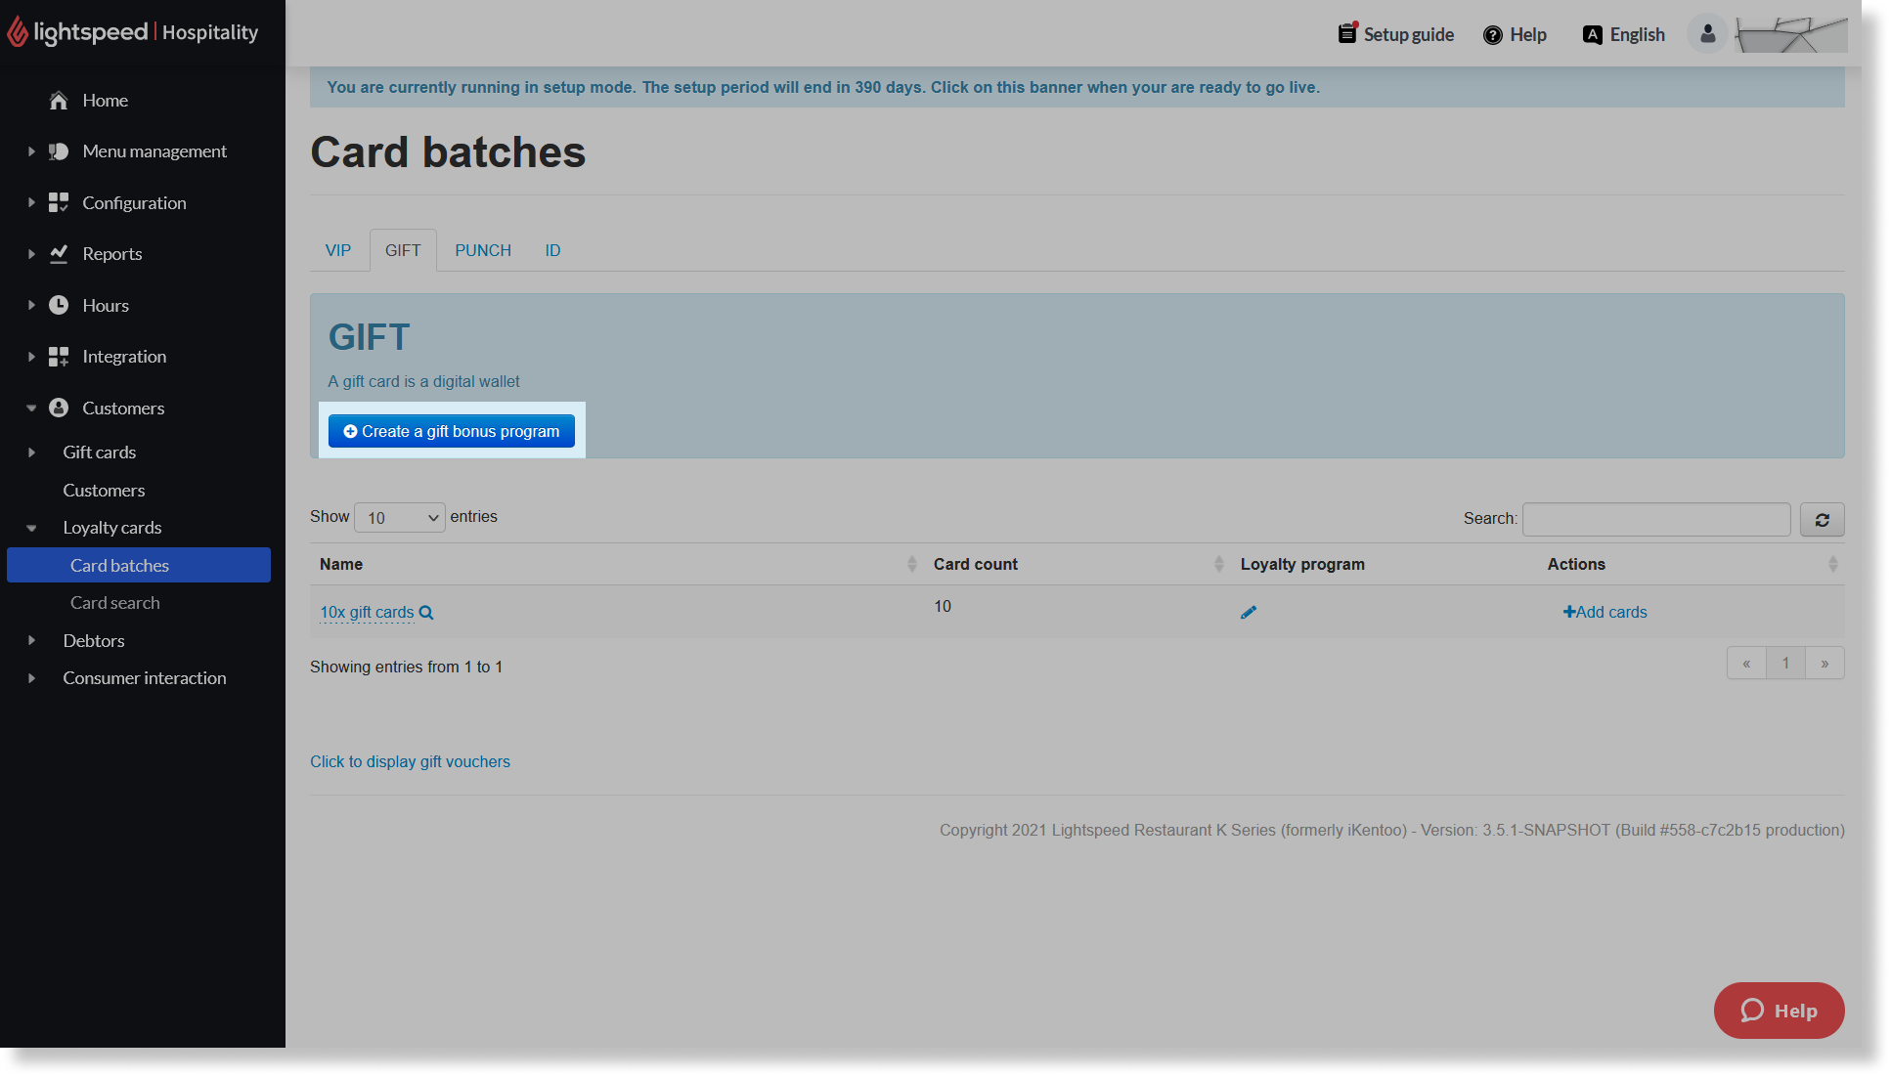This screenshot has width=1891, height=1077.
Task: Click the Home house icon
Action: (59, 101)
